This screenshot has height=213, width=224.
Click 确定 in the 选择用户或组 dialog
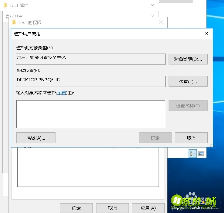coord(155,138)
